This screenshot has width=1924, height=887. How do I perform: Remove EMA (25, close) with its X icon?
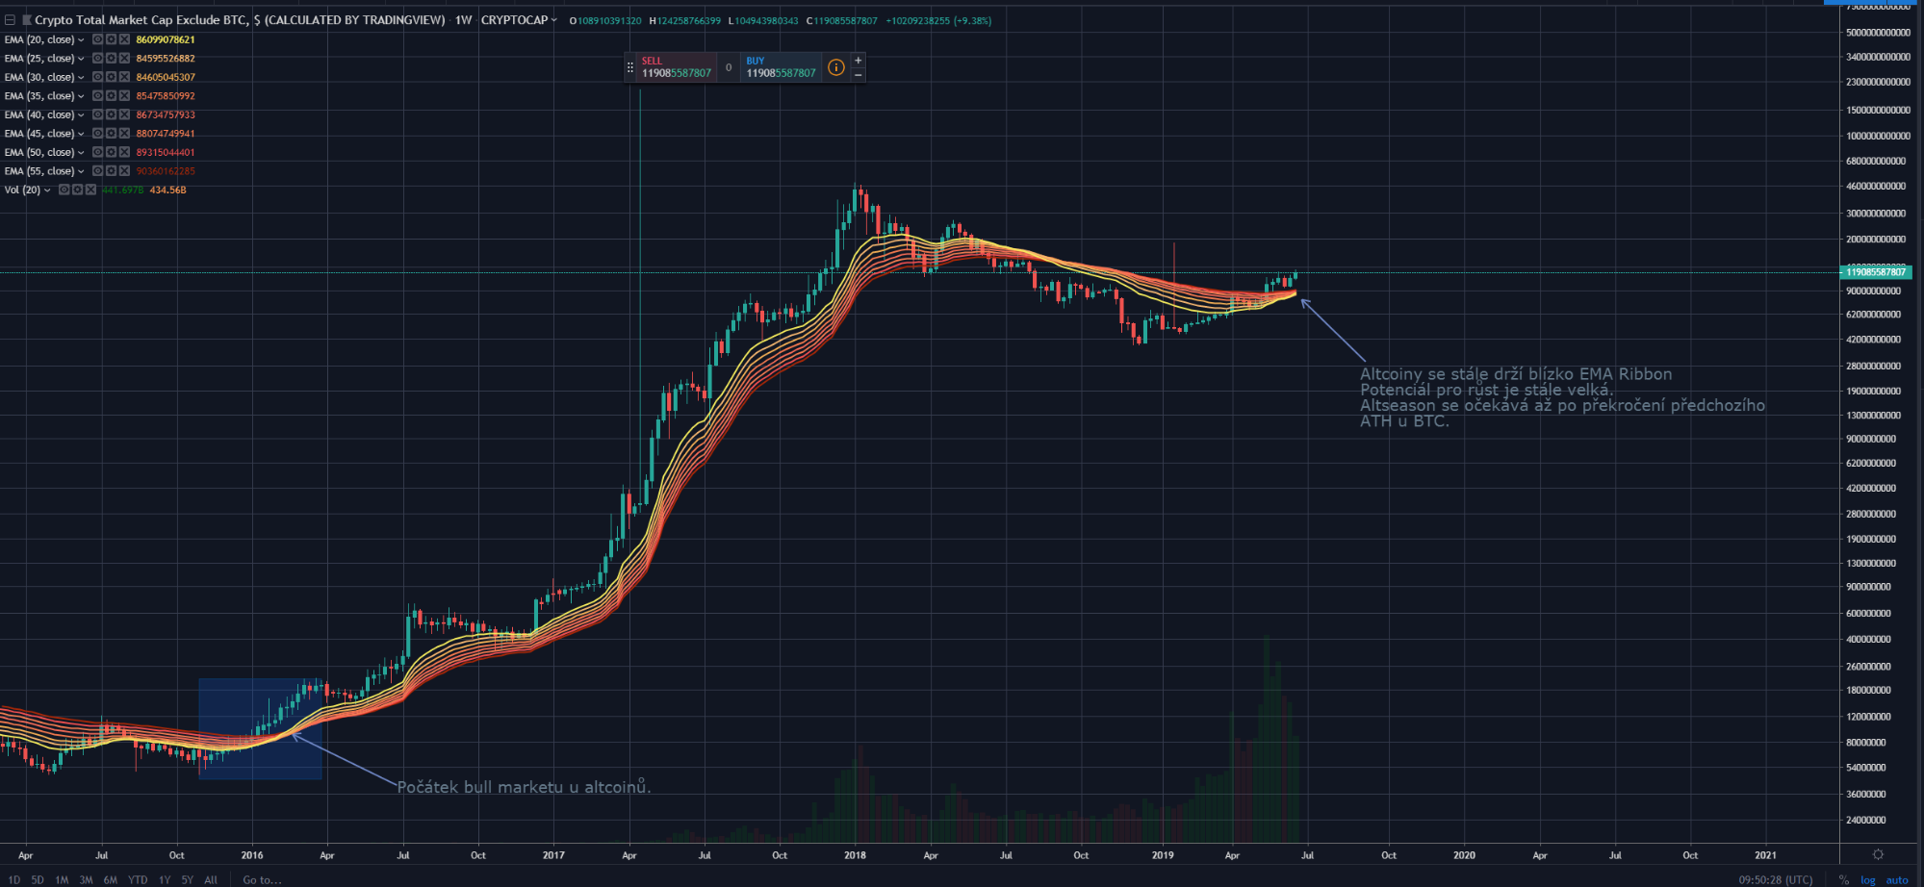pyautogui.click(x=124, y=59)
